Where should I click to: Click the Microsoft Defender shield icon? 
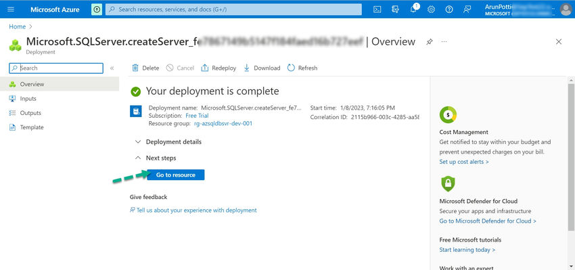tap(448, 184)
